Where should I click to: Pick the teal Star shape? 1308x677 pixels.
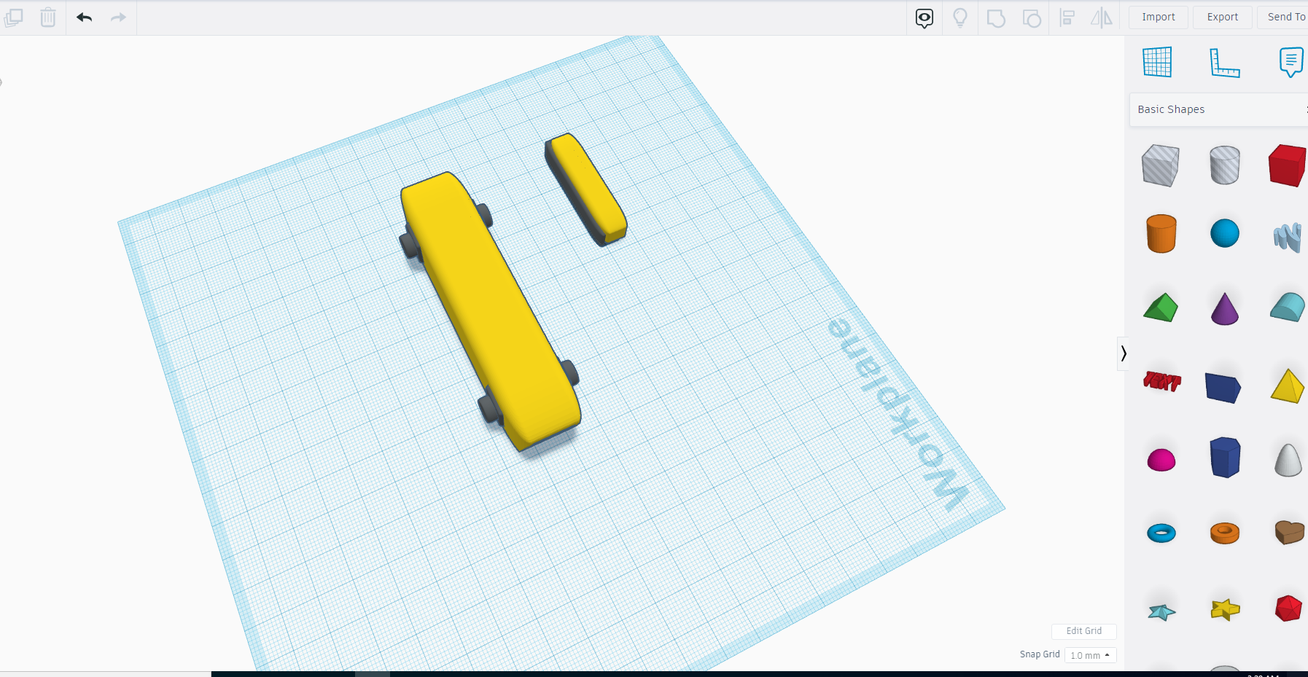pyautogui.click(x=1161, y=611)
